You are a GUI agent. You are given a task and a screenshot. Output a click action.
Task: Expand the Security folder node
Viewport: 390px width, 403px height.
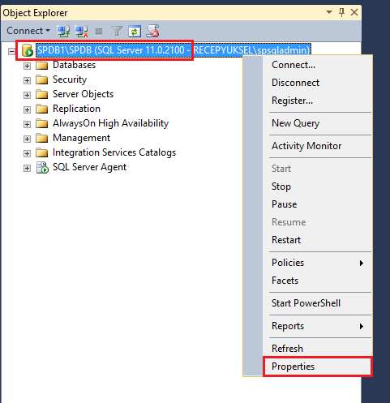point(27,80)
